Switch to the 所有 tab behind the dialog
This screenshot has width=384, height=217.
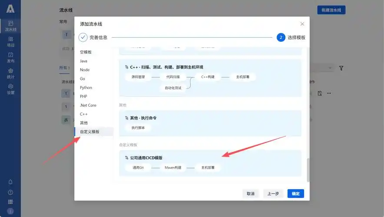pyautogui.click(x=64, y=68)
